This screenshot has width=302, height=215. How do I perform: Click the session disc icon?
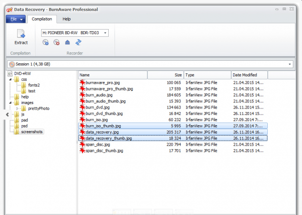click(12, 64)
